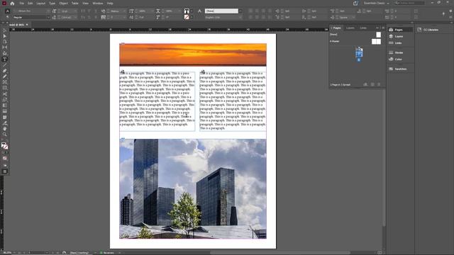Select the Hand tool

click(x=5, y=129)
